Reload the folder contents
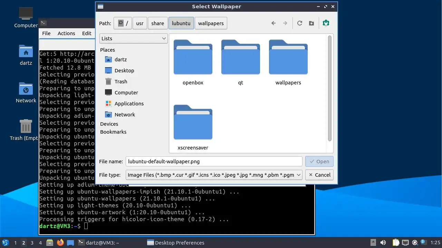This screenshot has height=248, width=442. tap(300, 23)
